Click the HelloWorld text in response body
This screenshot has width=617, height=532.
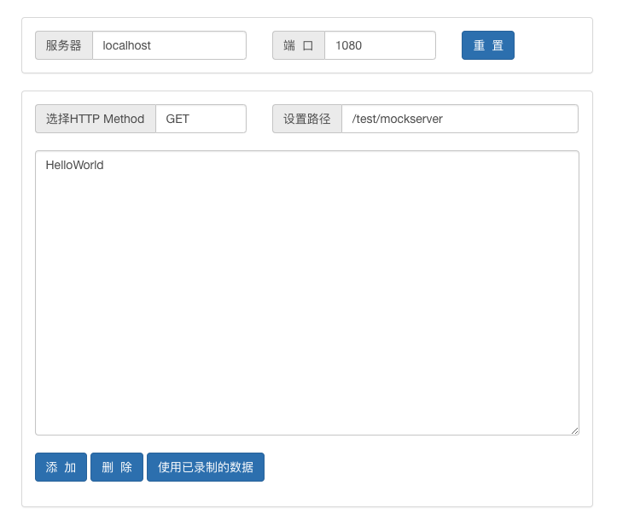[74, 165]
